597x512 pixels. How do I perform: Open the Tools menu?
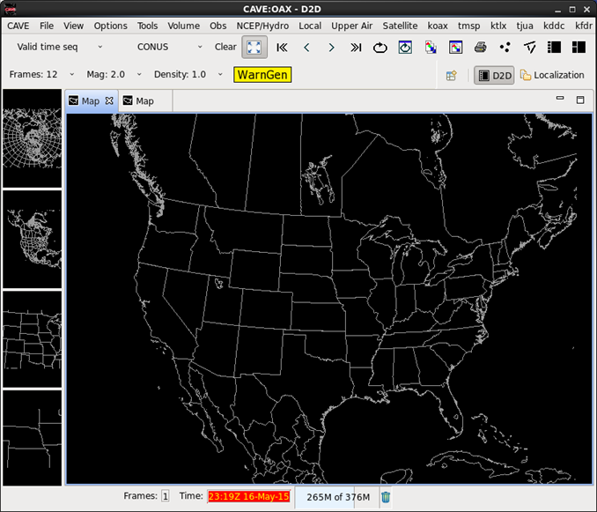pyautogui.click(x=147, y=26)
